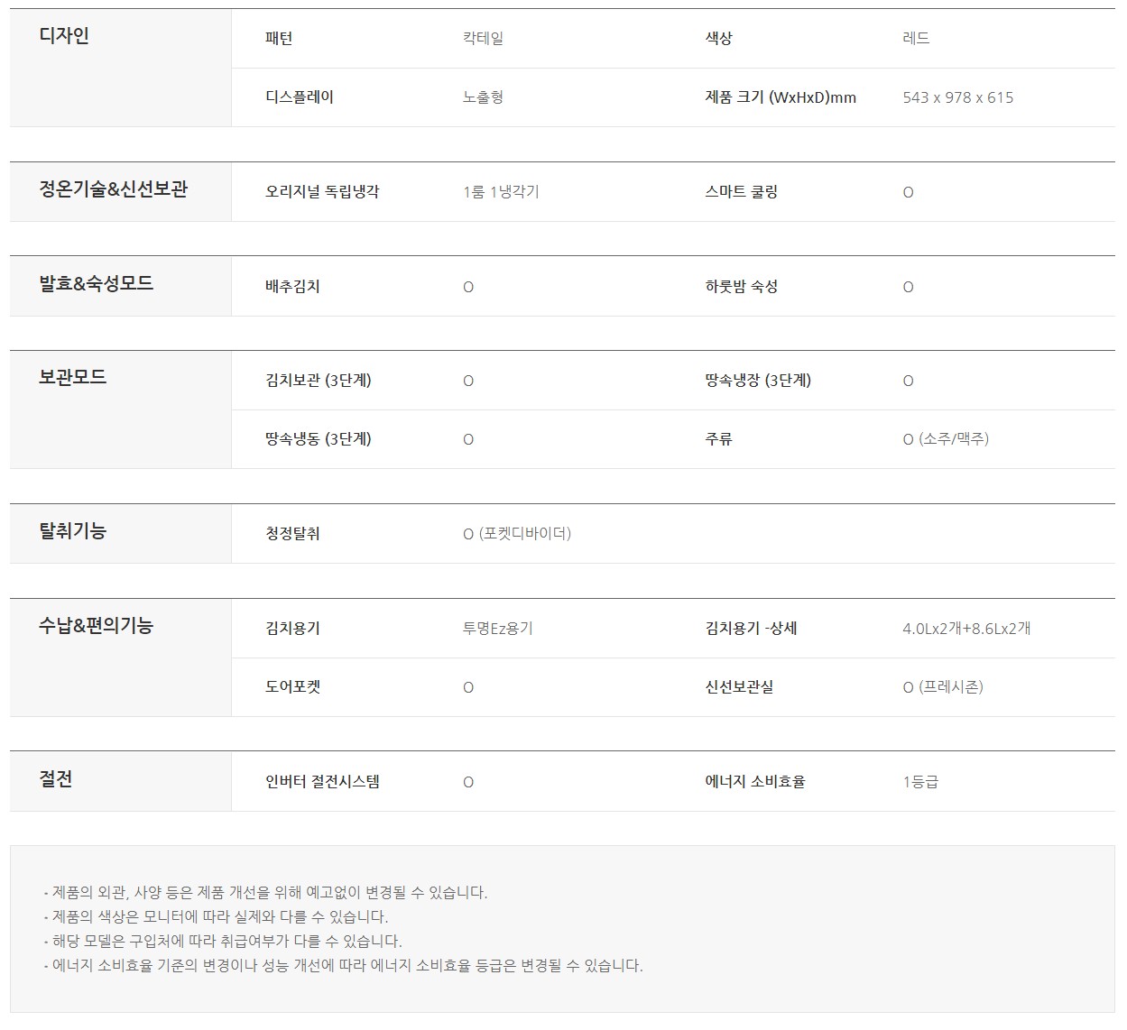
Task: Click the O value for 땅속냉장 (3단계)
Action: coord(908,382)
